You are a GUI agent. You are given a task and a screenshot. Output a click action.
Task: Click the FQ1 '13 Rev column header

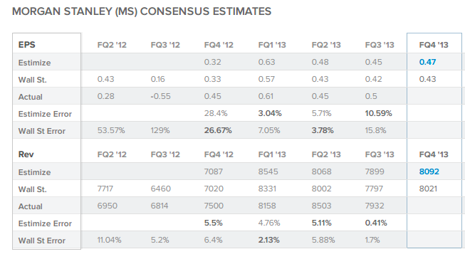[x=272, y=154]
